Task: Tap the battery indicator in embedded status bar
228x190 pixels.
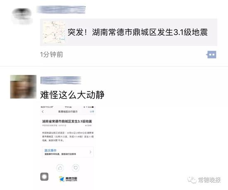Action: tap(93, 107)
